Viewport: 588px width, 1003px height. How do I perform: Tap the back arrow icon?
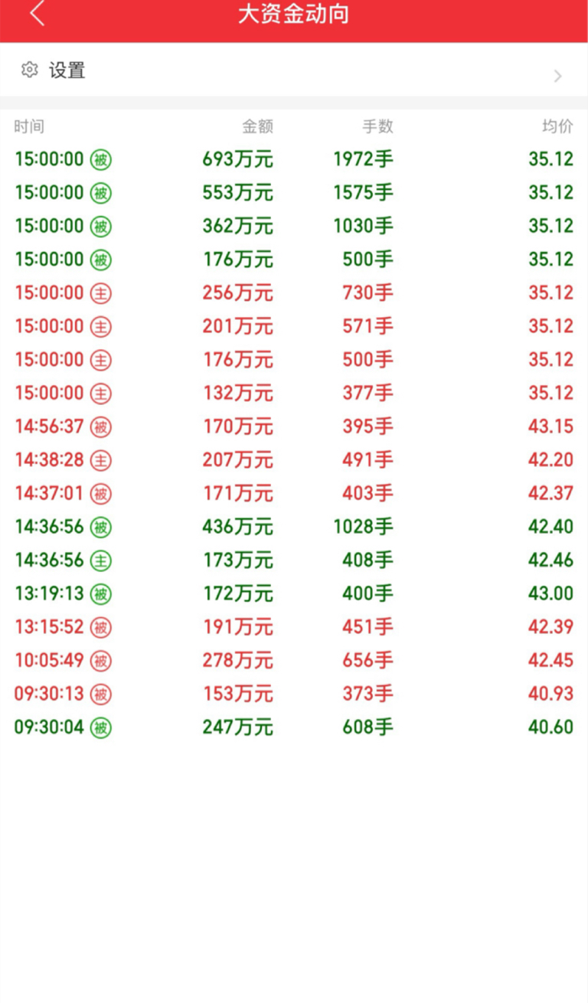coord(38,14)
